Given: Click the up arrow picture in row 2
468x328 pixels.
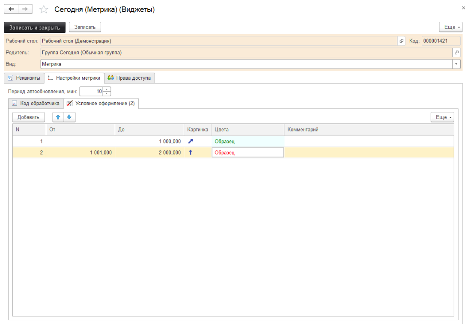Looking at the screenshot, I should pyautogui.click(x=191, y=152).
